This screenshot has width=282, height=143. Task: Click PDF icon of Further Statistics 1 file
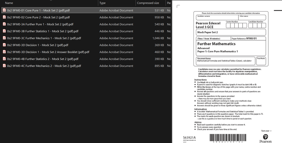coord(4,31)
